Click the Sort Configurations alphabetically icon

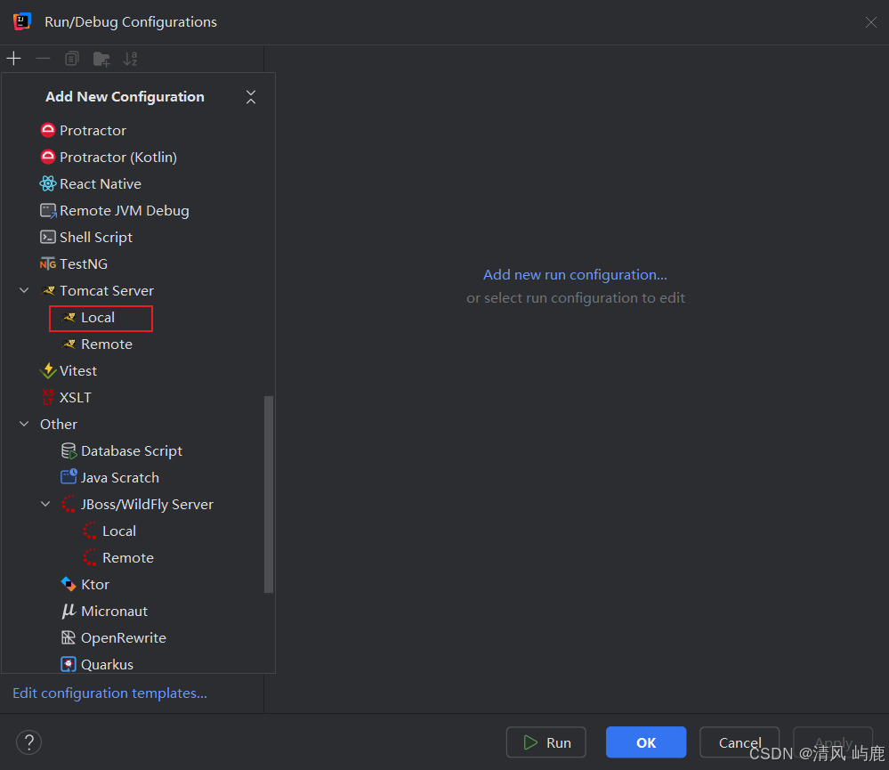[x=131, y=59]
